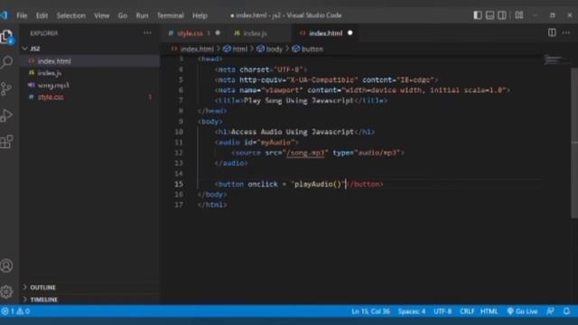
Task: Close unsaved style.css tab via dot
Action: [218, 32]
